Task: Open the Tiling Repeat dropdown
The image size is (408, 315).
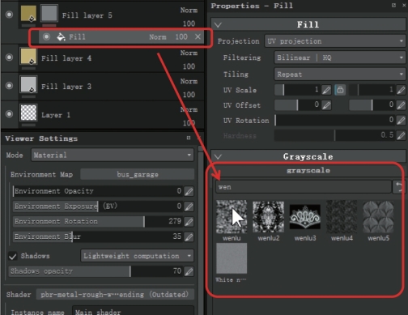Action: [x=340, y=74]
